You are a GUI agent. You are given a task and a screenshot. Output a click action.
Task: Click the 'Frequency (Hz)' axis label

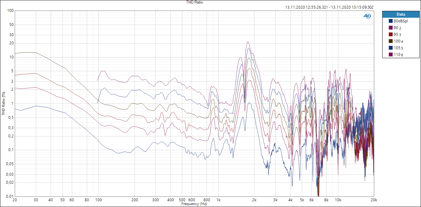coord(194,203)
